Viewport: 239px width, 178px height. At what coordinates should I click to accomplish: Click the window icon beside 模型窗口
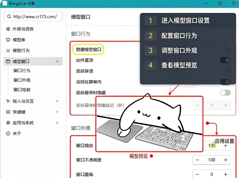8,61
